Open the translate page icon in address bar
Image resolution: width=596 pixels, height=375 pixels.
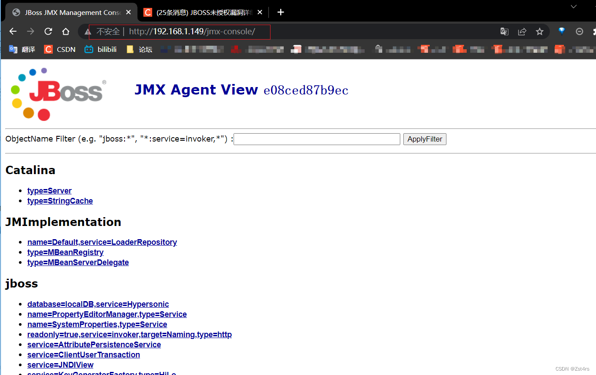[x=505, y=32]
